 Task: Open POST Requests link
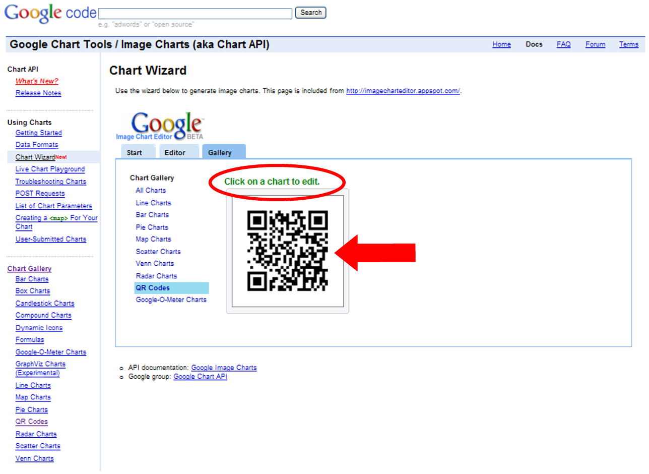(x=40, y=194)
